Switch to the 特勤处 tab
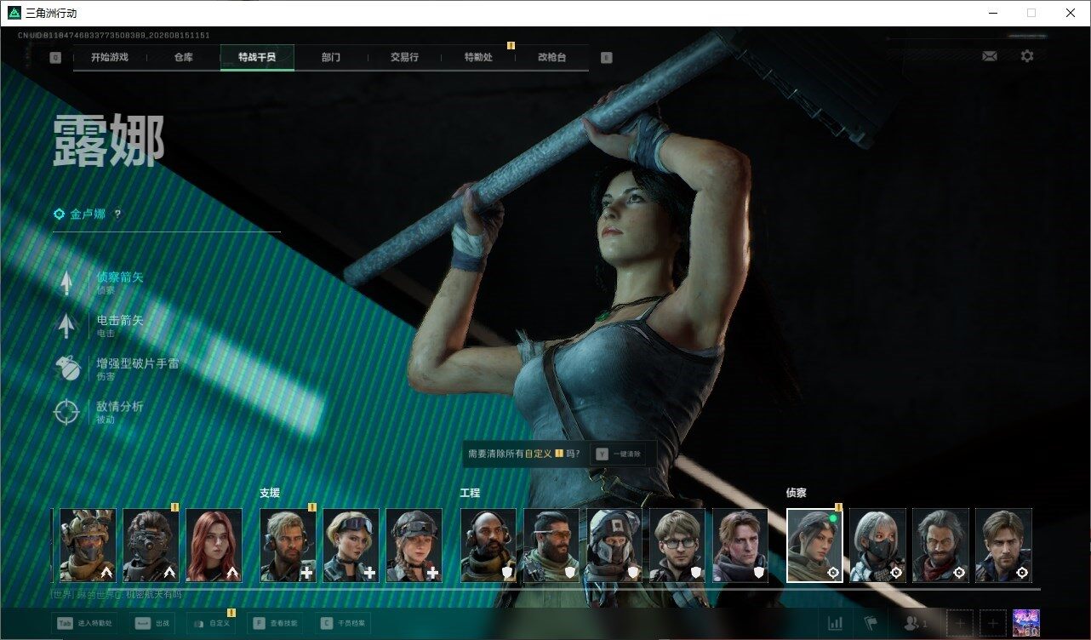Image resolution: width=1091 pixels, height=640 pixels. tap(478, 58)
